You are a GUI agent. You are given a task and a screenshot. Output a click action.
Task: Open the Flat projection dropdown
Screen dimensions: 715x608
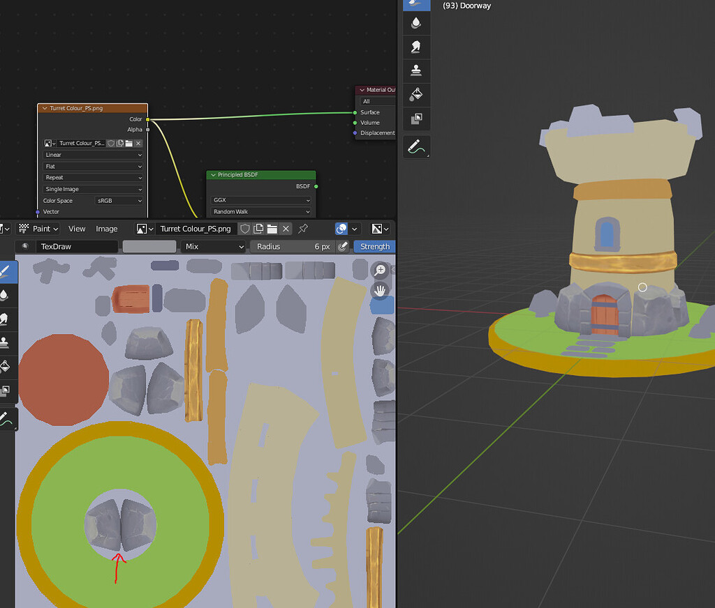tap(93, 166)
